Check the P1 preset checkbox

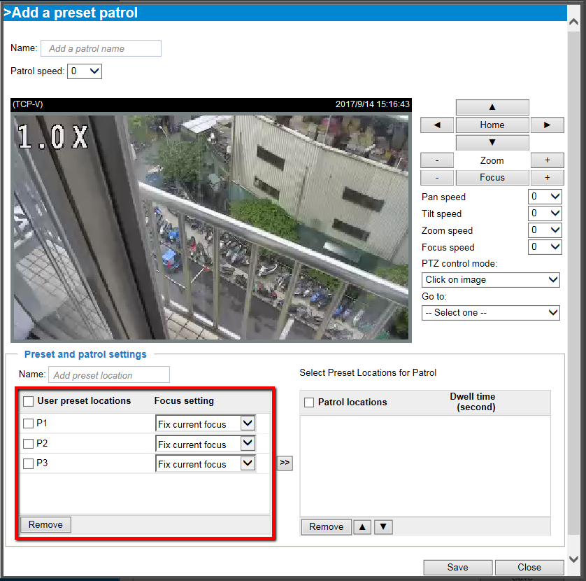pyautogui.click(x=28, y=423)
